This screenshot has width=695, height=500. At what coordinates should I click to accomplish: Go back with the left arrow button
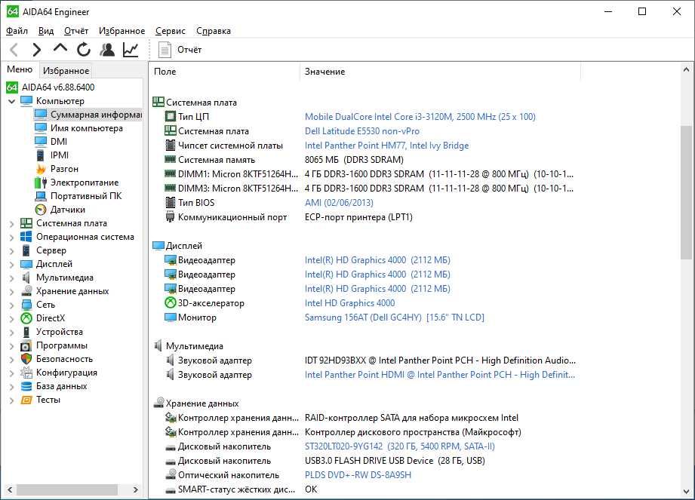(14, 50)
